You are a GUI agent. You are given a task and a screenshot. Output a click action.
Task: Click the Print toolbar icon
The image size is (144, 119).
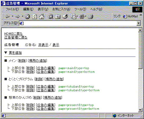pyautogui.click(x=91, y=16)
